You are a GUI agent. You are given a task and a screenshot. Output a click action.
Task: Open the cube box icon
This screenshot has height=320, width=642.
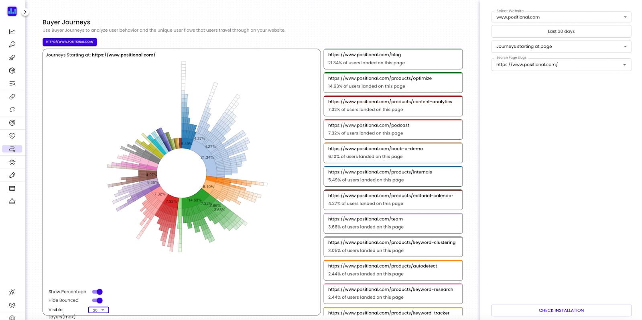tap(12, 71)
